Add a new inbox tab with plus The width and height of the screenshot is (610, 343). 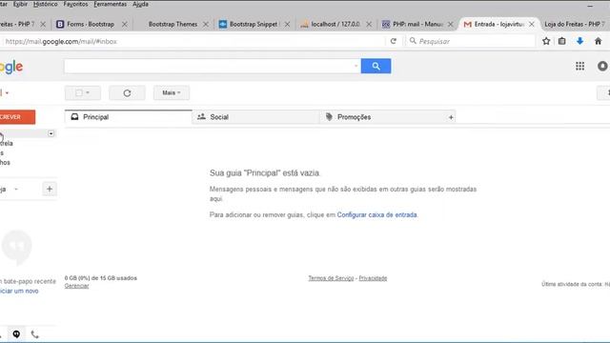(451, 117)
